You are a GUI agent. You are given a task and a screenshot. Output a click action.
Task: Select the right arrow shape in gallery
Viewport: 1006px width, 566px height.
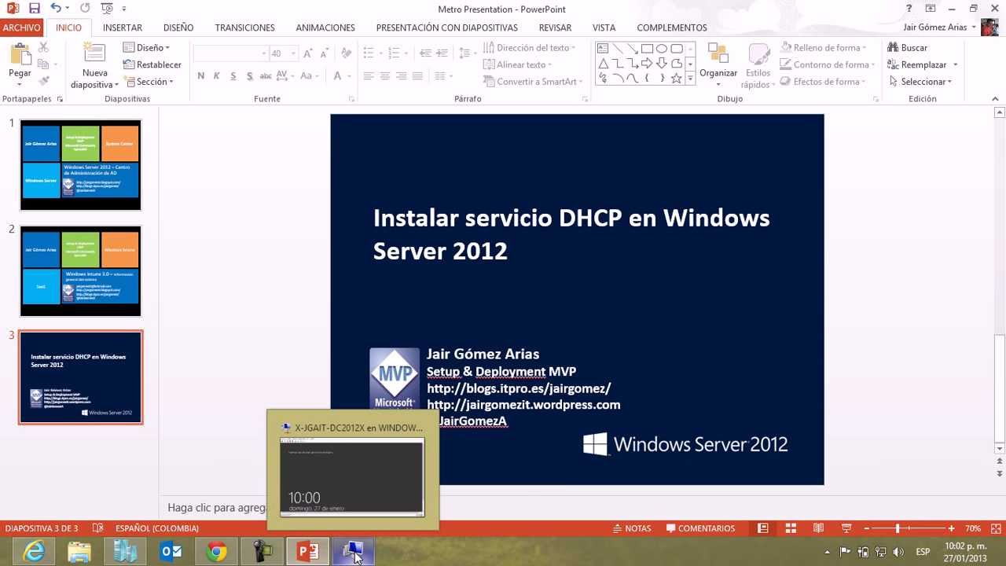(x=647, y=64)
